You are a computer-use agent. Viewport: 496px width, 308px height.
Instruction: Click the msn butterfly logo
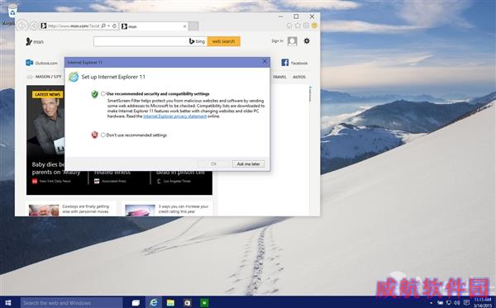pos(35,41)
